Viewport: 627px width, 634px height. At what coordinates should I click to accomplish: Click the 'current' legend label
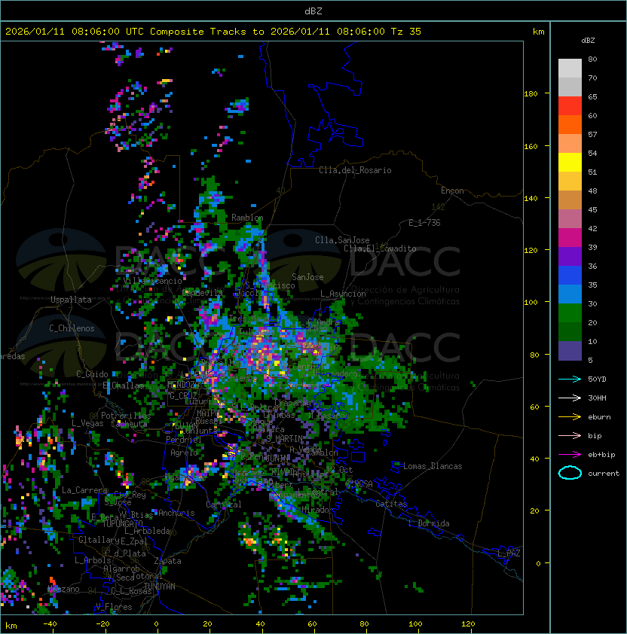tap(604, 474)
